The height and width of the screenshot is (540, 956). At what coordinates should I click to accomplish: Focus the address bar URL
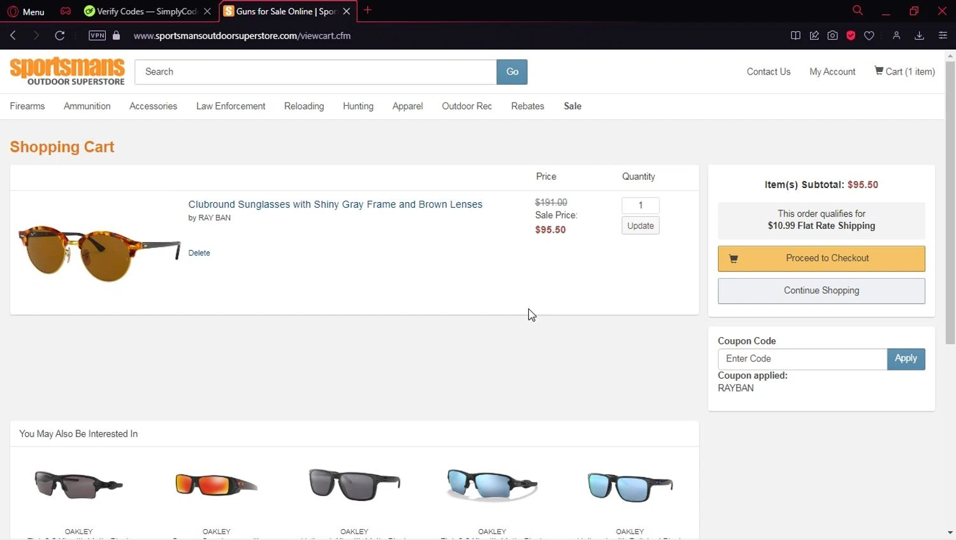pos(242,36)
